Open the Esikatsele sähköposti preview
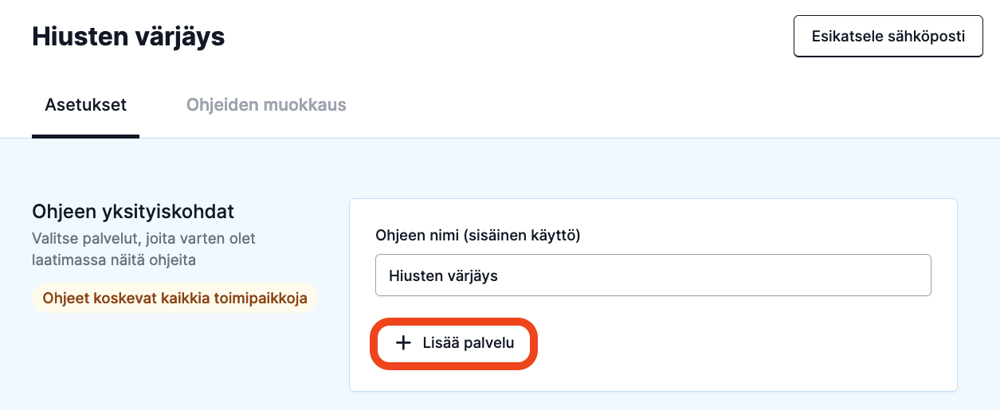Viewport: 1000px width, 410px height. pos(888,37)
